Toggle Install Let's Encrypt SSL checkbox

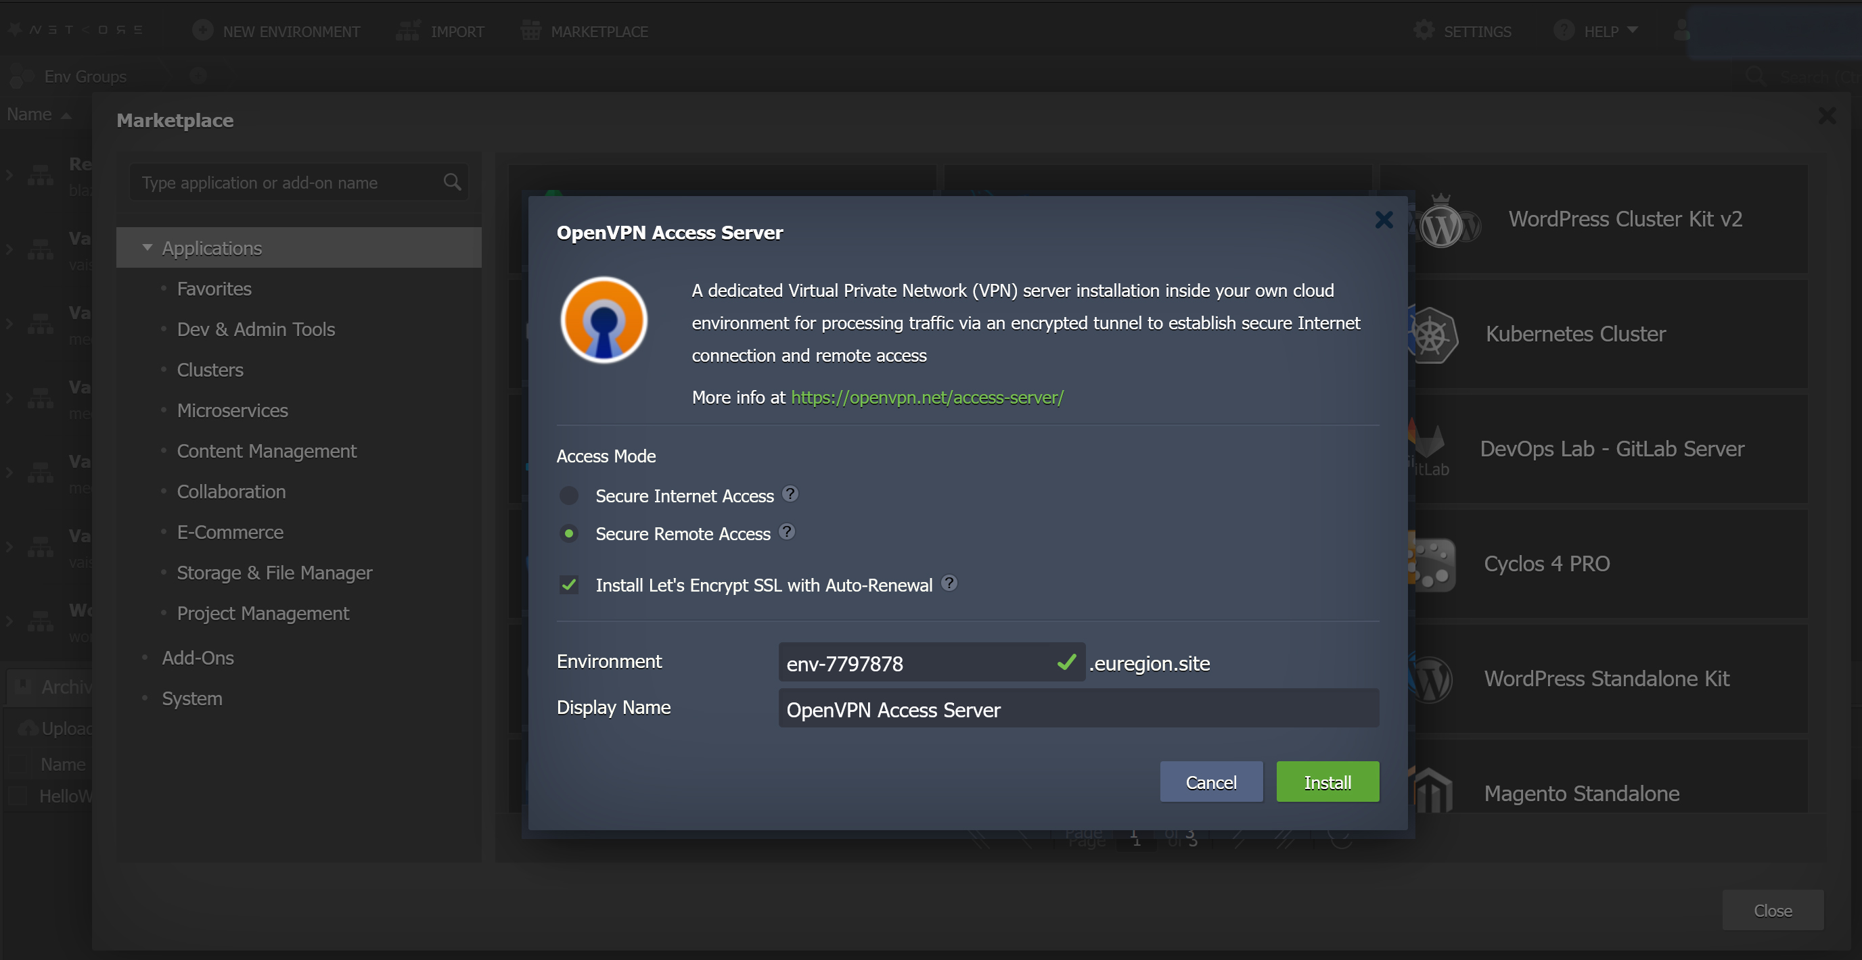click(569, 585)
